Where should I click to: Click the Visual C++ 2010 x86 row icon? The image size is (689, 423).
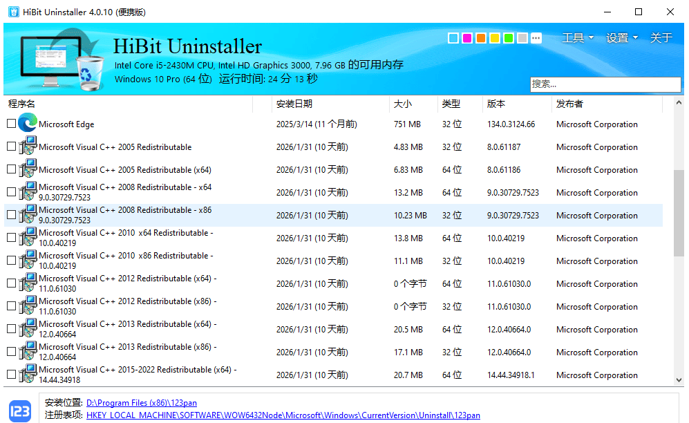point(27,261)
